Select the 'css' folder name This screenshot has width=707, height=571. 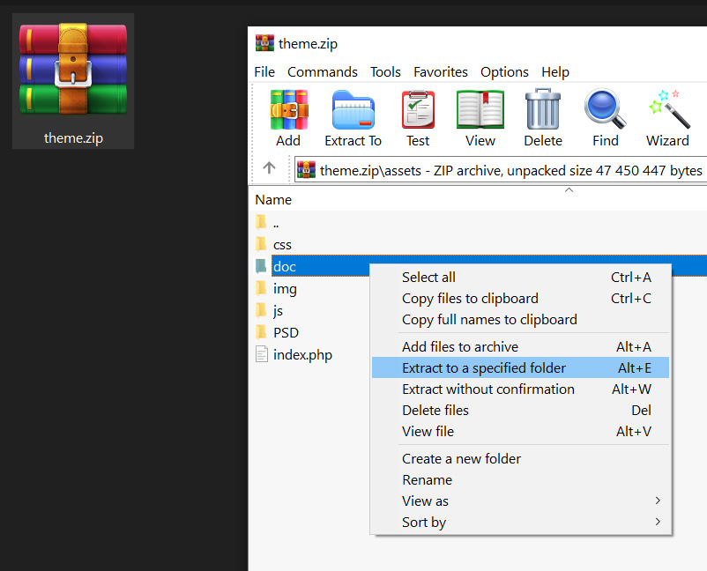click(x=282, y=245)
